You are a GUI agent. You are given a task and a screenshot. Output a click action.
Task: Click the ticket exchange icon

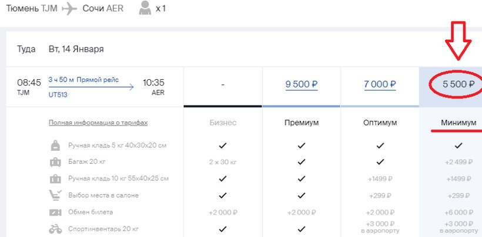point(55,212)
